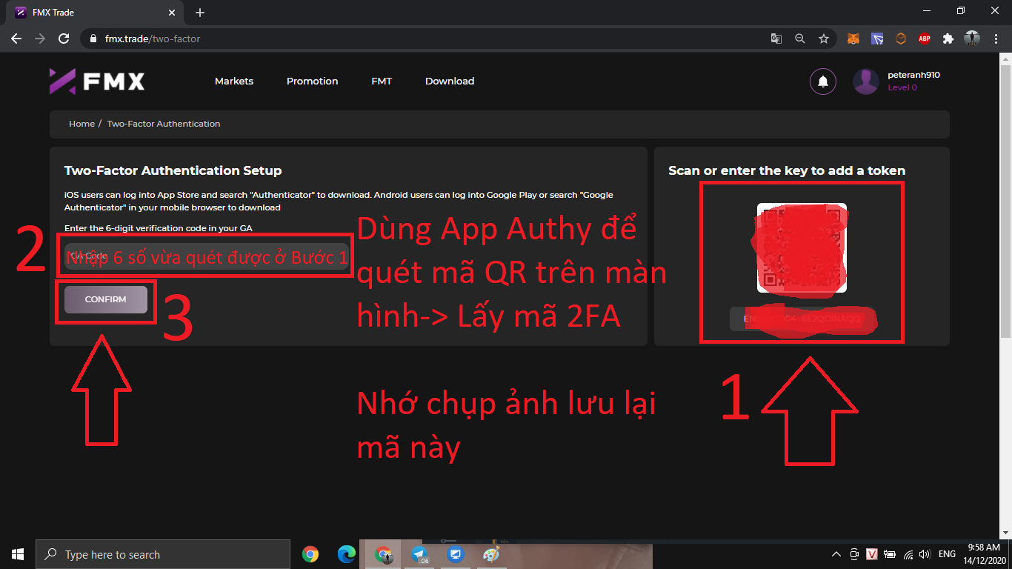Click the Two-Factor Authentication Setup heading

(173, 170)
